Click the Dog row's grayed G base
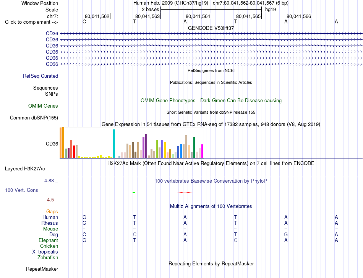The width and height of the screenshot is (363, 278). click(x=286, y=234)
